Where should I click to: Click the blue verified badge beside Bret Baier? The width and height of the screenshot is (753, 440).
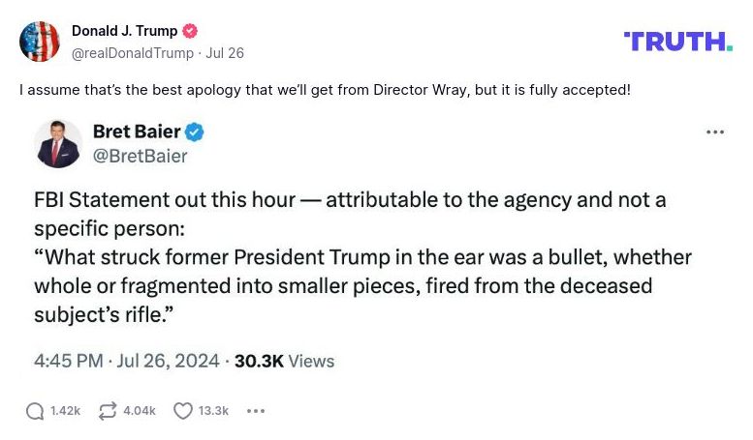[195, 132]
